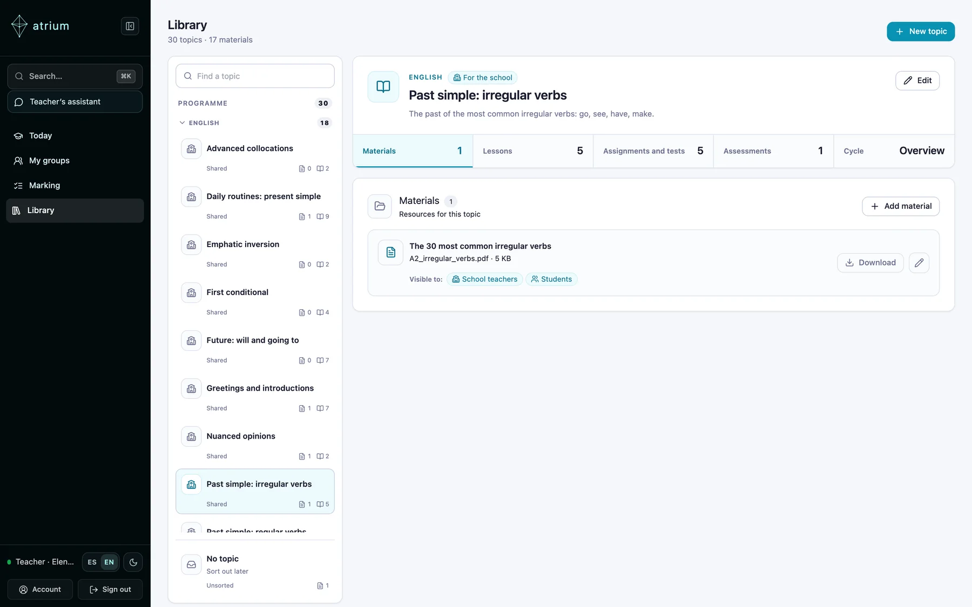Open the Assignments and tests tab
The height and width of the screenshot is (607, 972).
click(x=653, y=151)
